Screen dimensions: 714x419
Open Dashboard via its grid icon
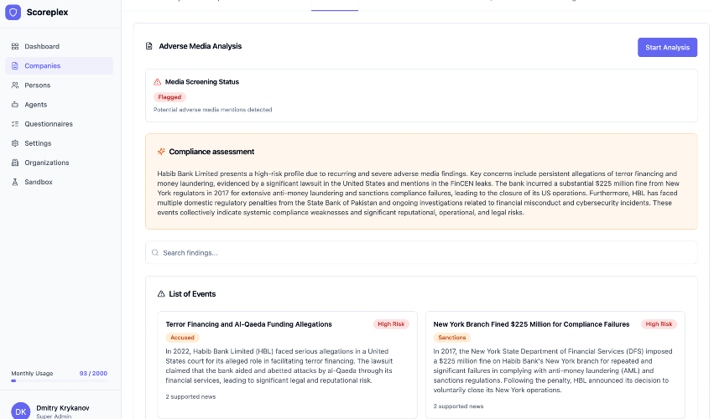(15, 46)
